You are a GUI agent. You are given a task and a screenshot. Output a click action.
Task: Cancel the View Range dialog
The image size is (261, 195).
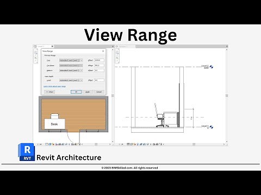[99, 92]
